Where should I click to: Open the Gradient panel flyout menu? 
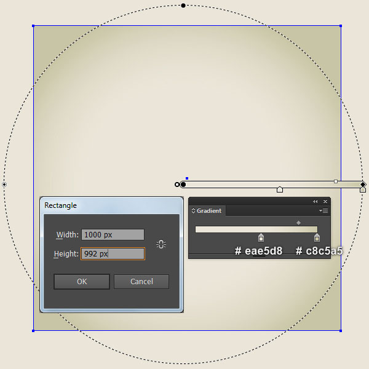pyautogui.click(x=323, y=210)
